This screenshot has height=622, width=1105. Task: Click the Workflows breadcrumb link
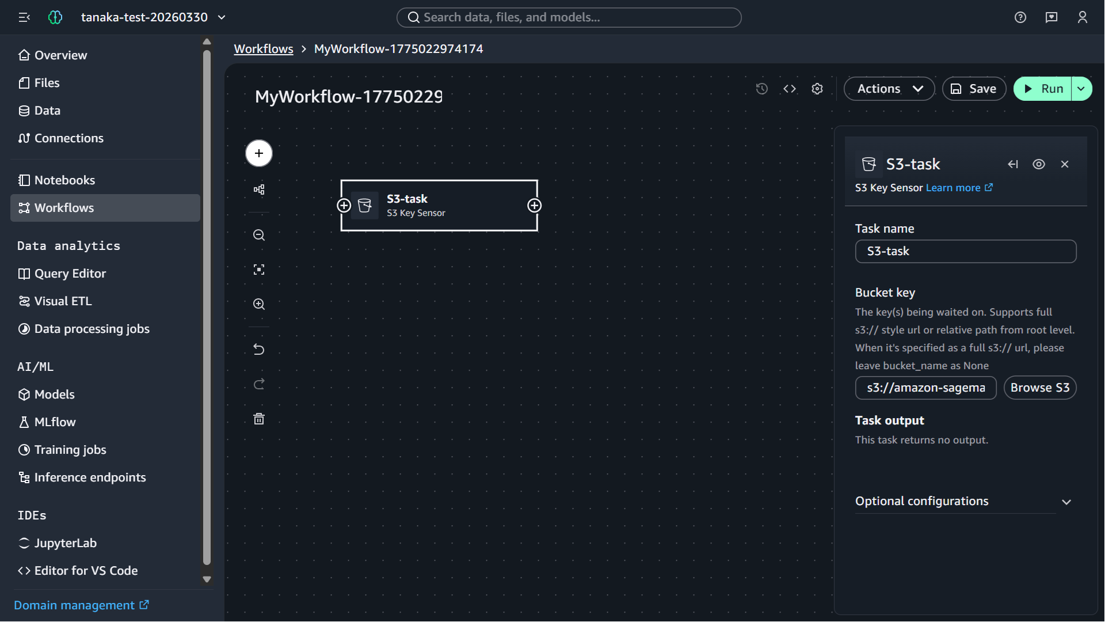pos(264,49)
